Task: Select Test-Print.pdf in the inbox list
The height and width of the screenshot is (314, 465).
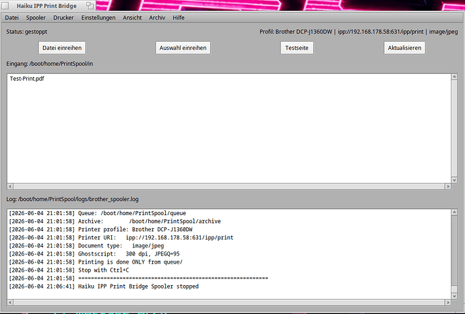Action: coord(229,79)
